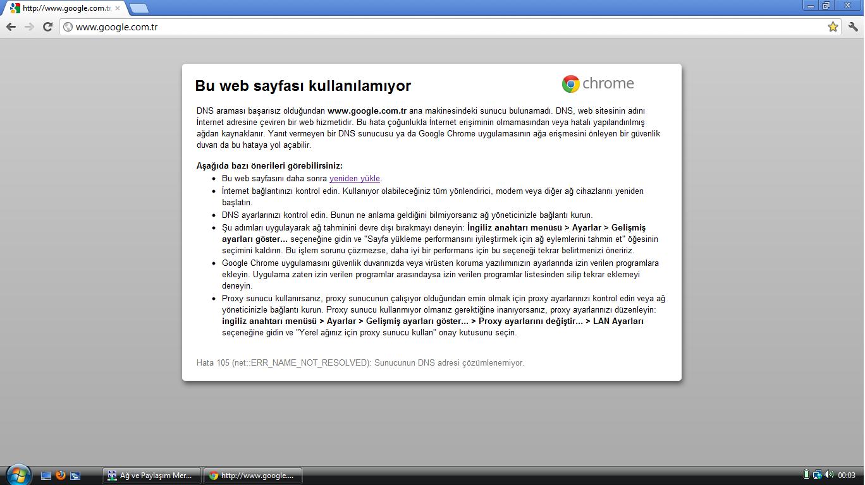Close the Chrome window
The width and height of the screenshot is (865, 485).
[847, 6]
